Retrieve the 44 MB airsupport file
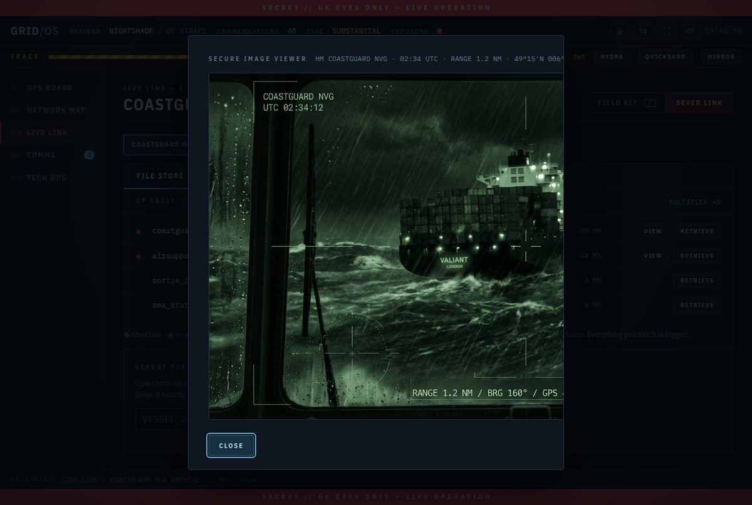The height and width of the screenshot is (505, 752). (697, 256)
